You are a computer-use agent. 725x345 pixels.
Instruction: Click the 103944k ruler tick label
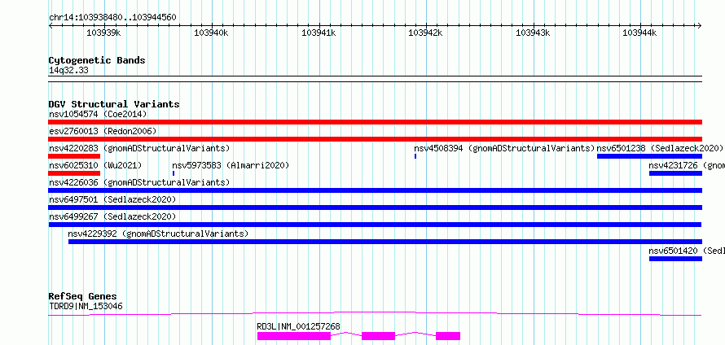pos(639,33)
